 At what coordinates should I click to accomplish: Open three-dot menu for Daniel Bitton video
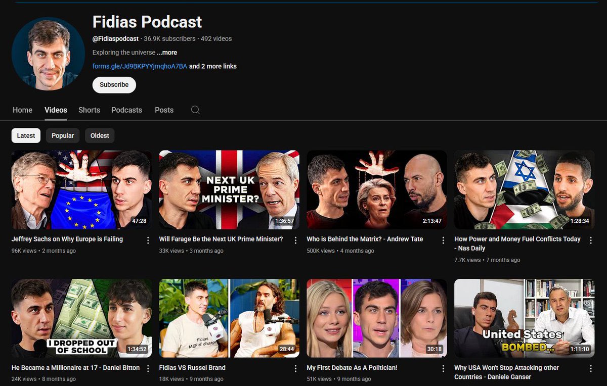coord(148,369)
